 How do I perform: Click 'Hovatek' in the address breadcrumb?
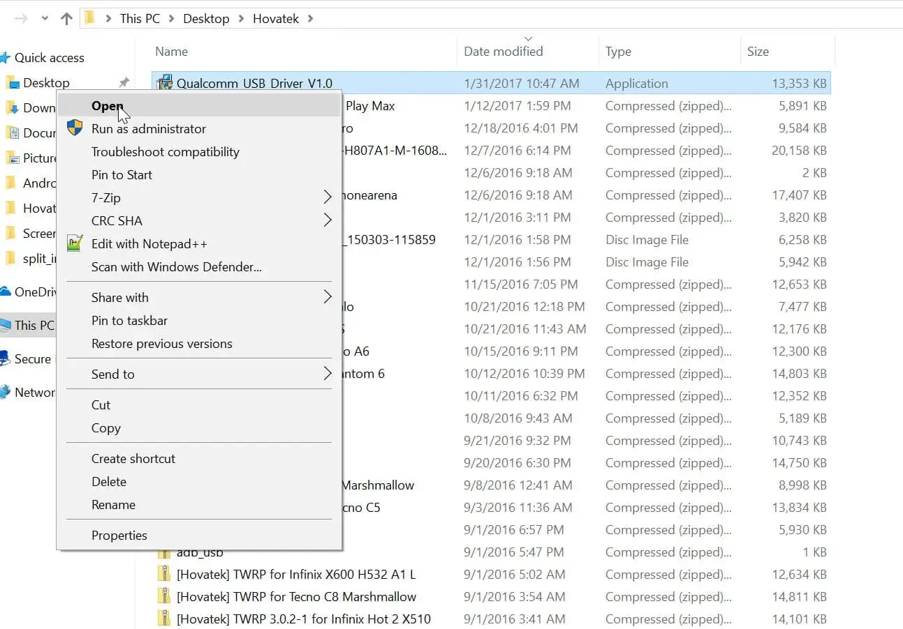[x=276, y=19]
